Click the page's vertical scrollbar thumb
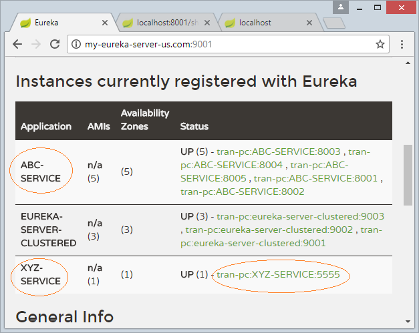 (x=408, y=175)
